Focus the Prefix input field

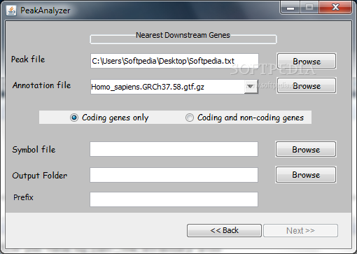174,199
